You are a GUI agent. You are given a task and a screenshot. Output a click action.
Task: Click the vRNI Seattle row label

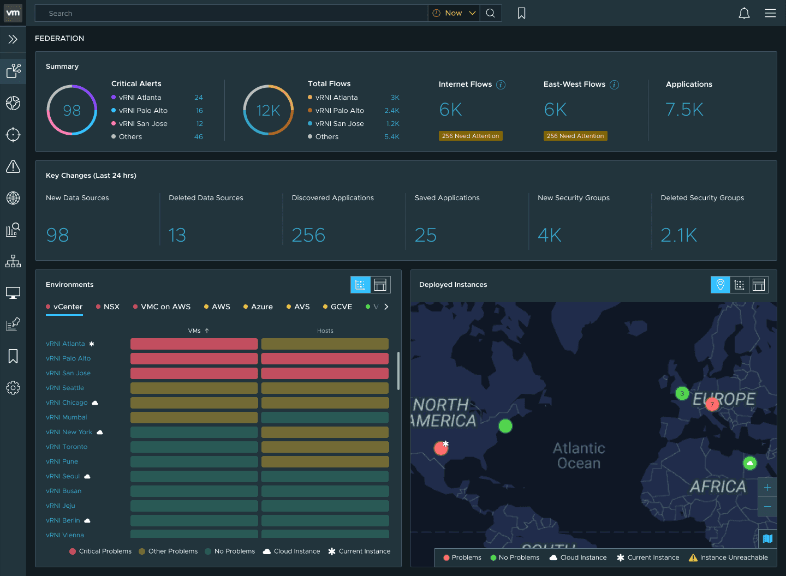(x=65, y=388)
